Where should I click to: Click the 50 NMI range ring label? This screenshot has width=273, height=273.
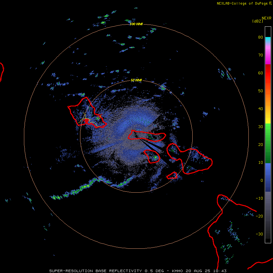click(136, 80)
